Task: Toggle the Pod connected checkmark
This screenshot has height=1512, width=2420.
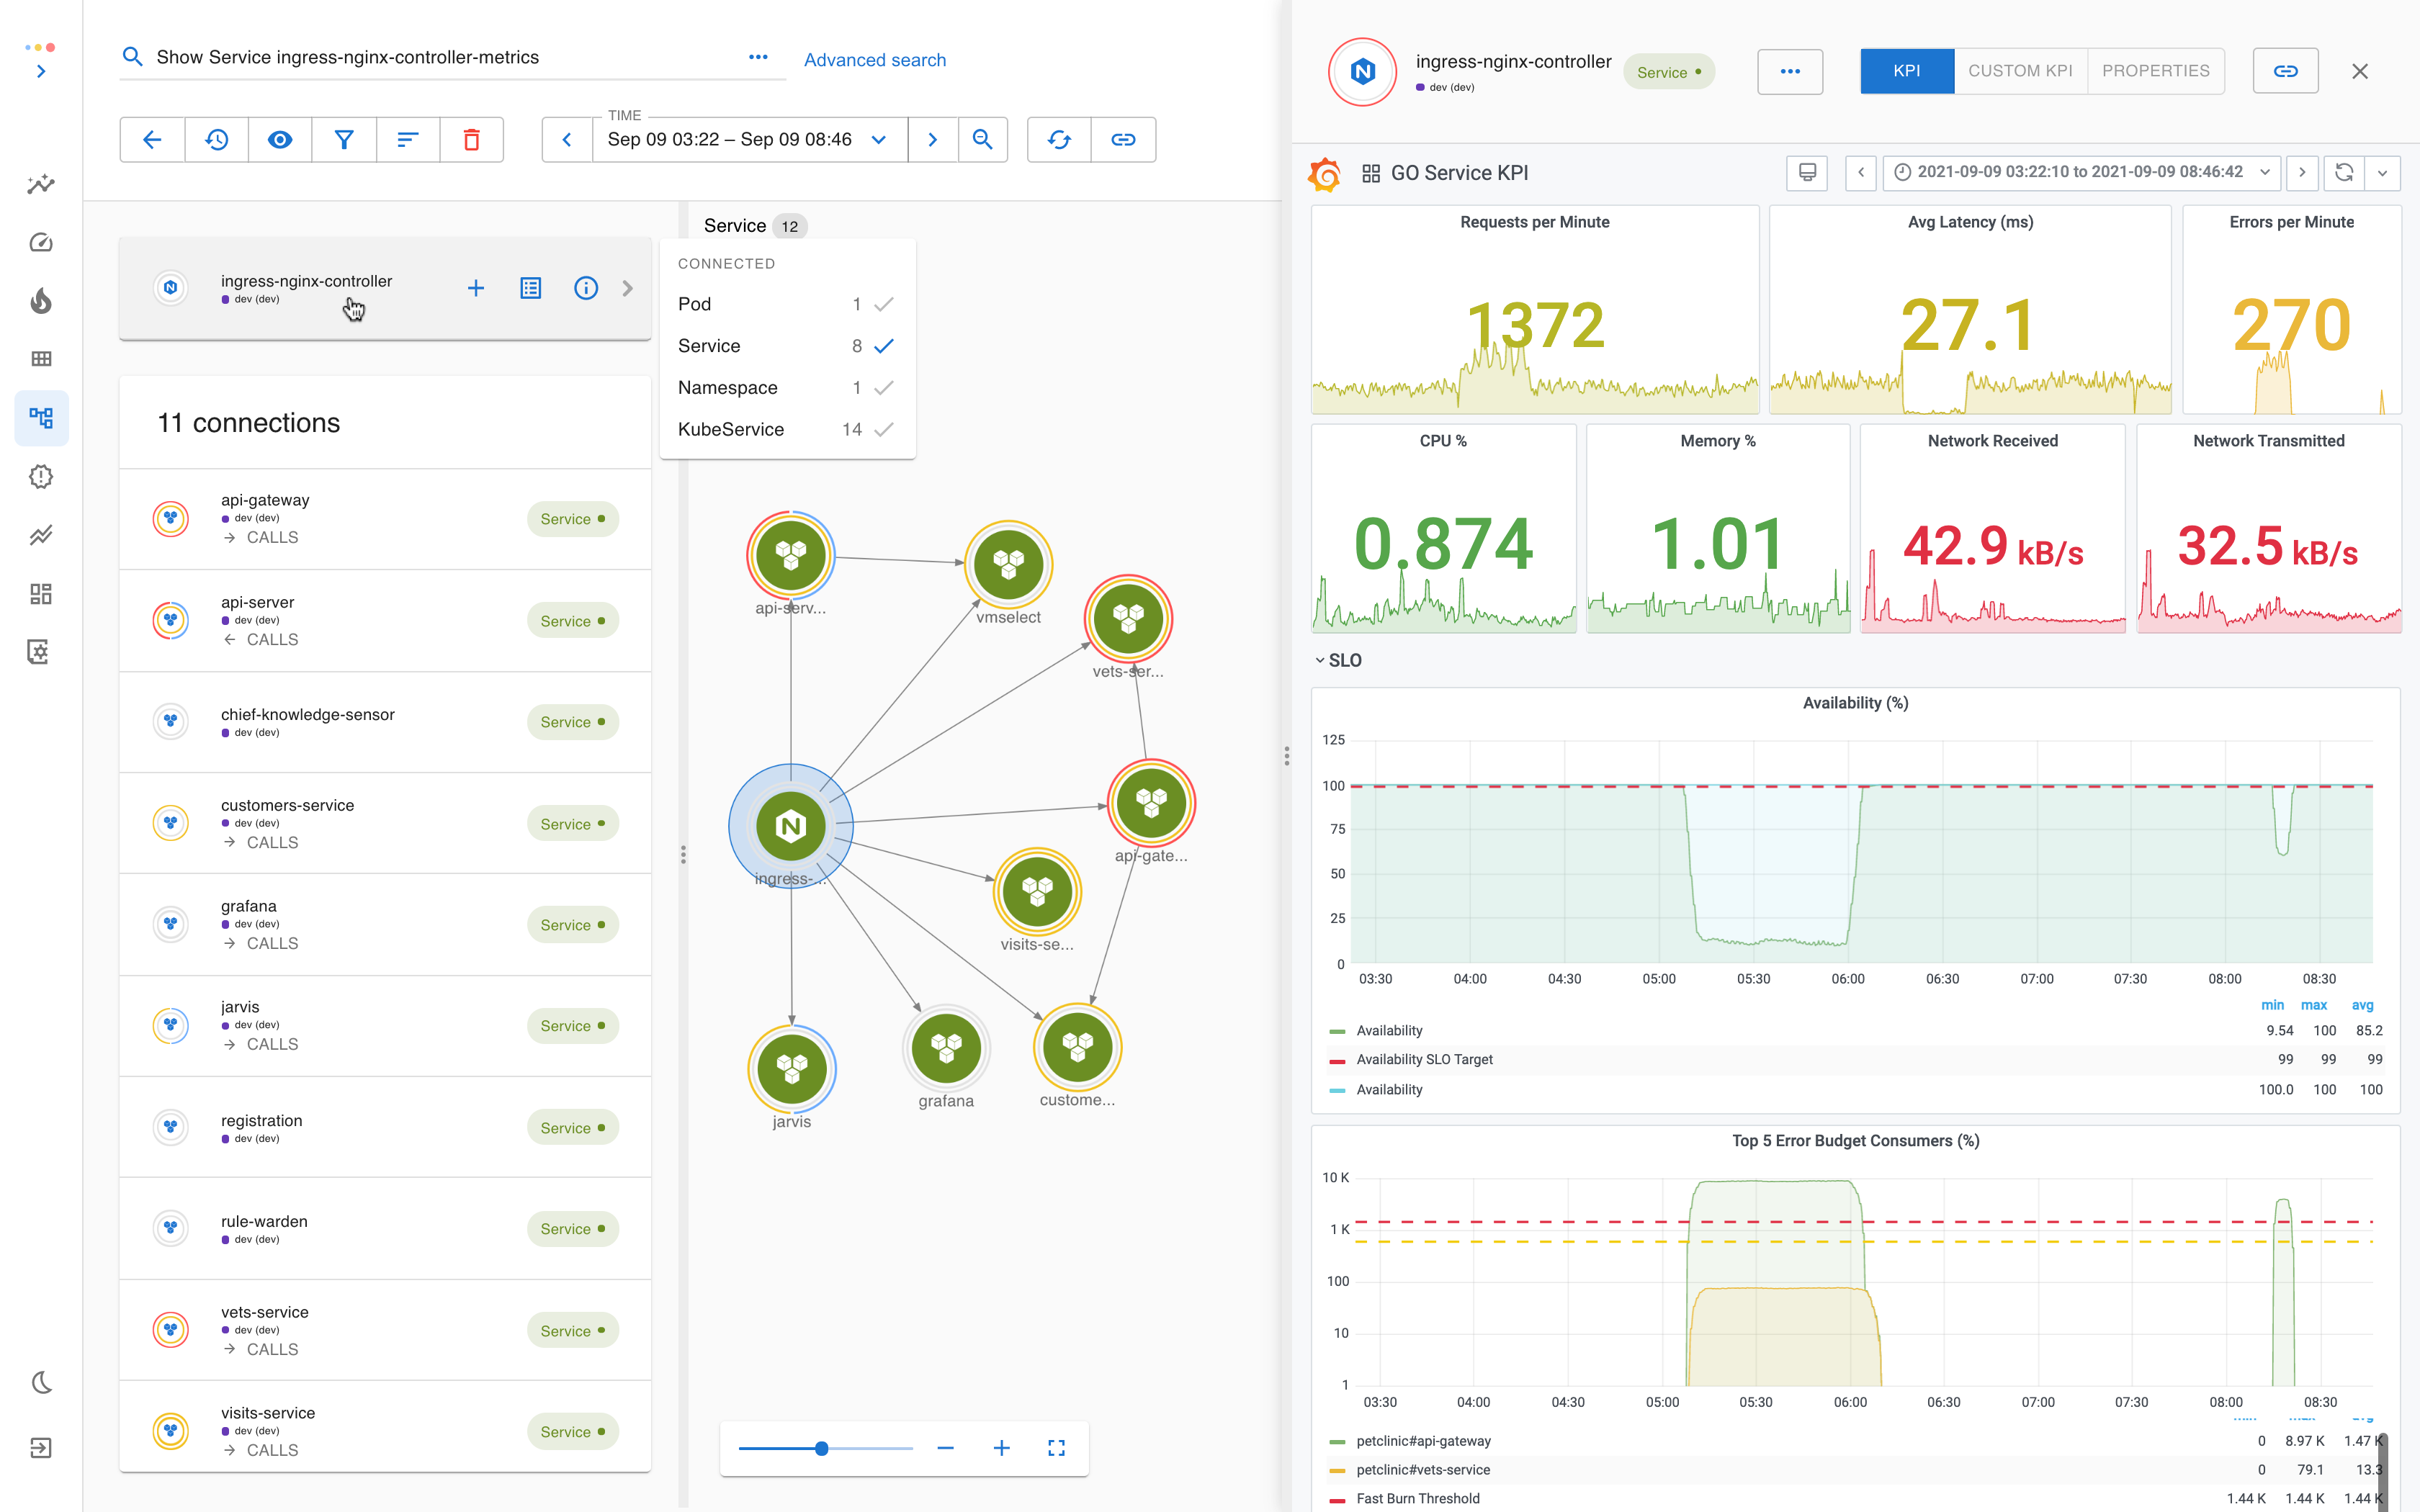Action: [883, 304]
